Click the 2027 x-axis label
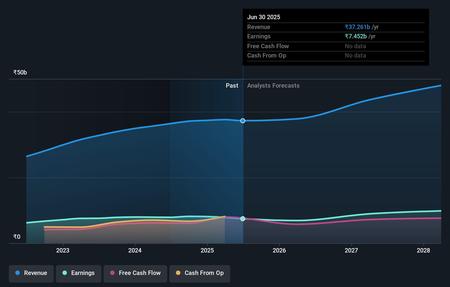Image resolution: width=450 pixels, height=287 pixels. tap(351, 250)
